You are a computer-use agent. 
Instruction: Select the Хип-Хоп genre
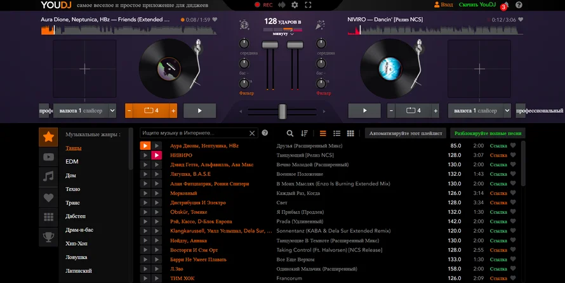tap(76, 244)
